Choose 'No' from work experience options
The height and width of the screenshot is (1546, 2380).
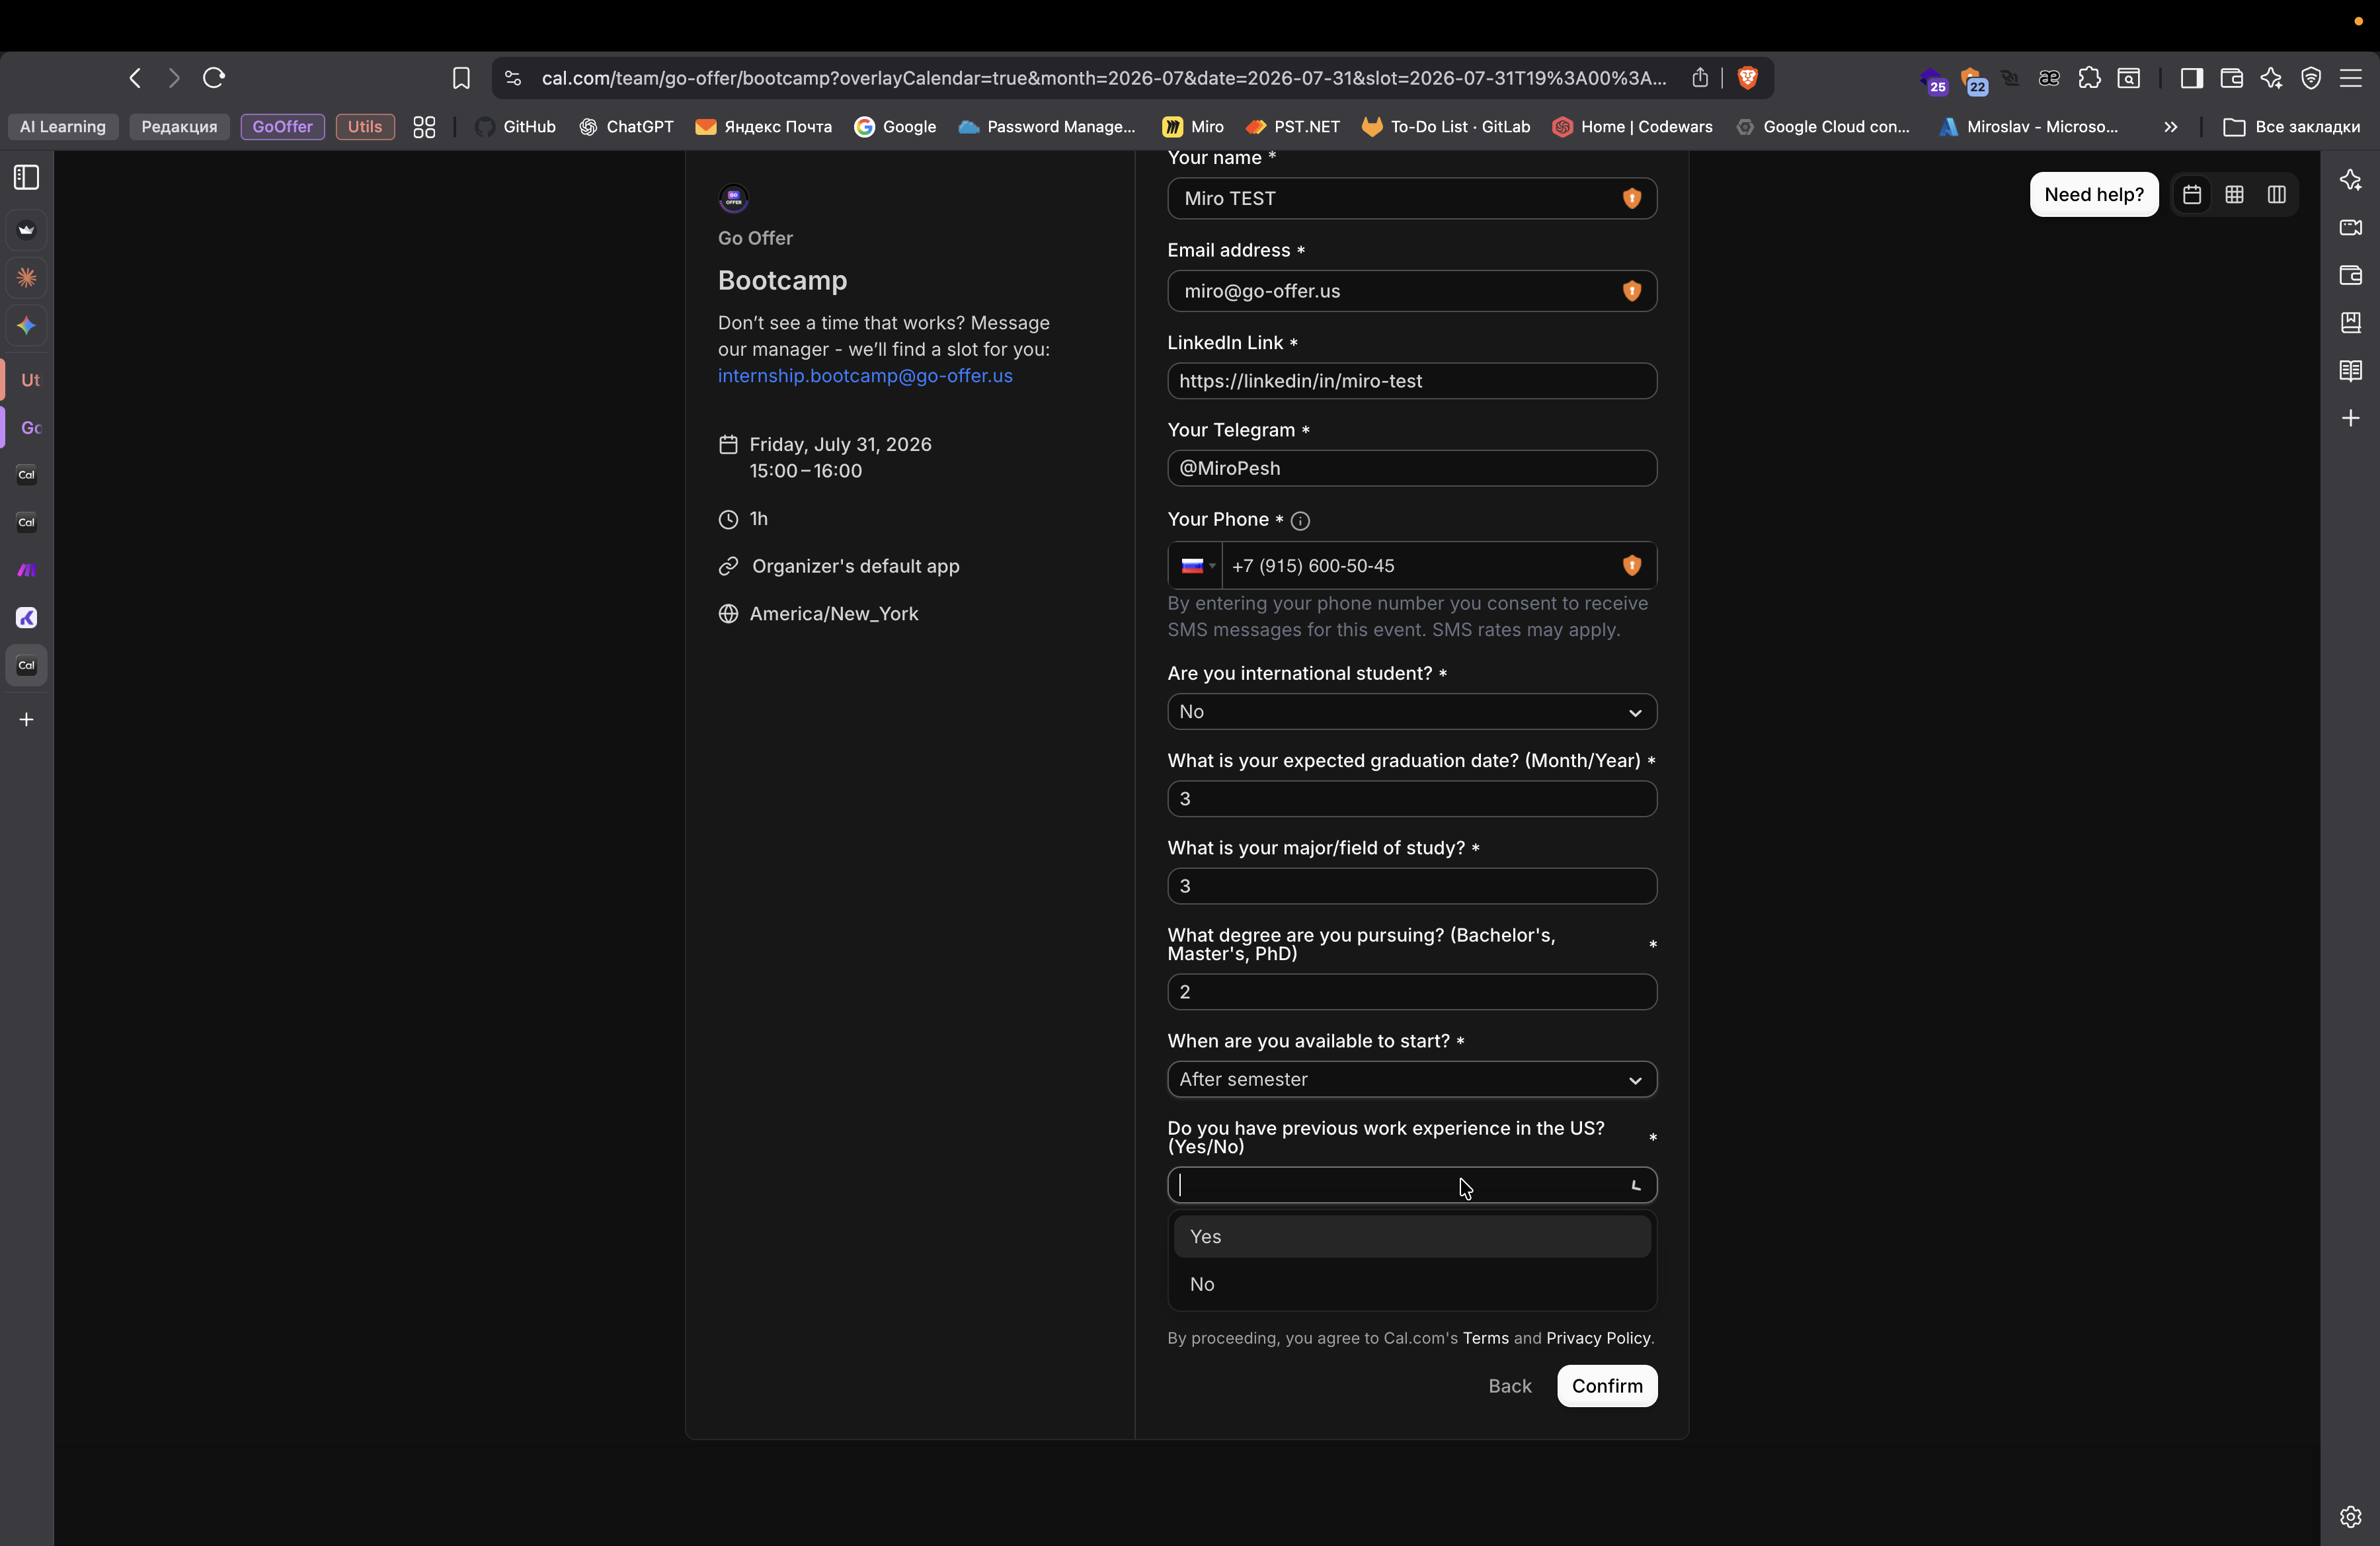point(1411,1285)
